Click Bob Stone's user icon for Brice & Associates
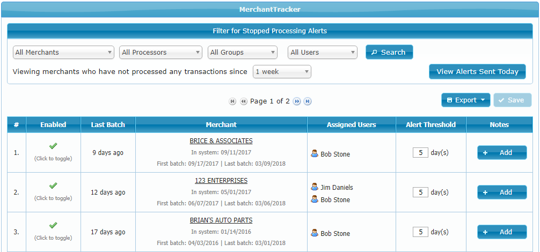Image resolution: width=540 pixels, height=252 pixels. click(315, 154)
